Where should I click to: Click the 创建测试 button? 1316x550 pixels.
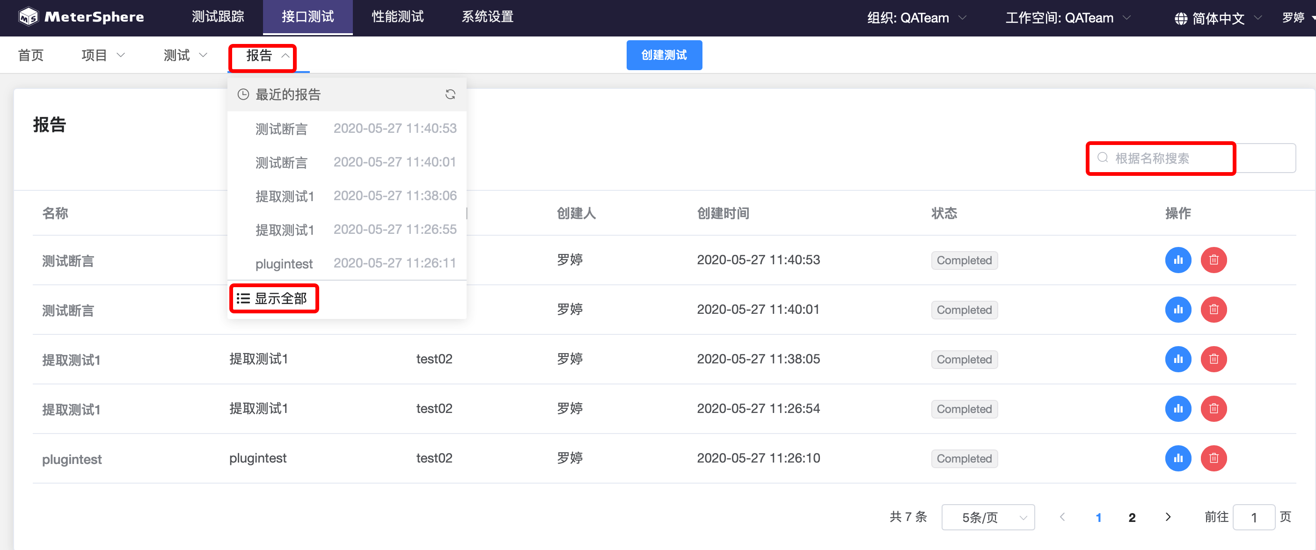pos(664,55)
